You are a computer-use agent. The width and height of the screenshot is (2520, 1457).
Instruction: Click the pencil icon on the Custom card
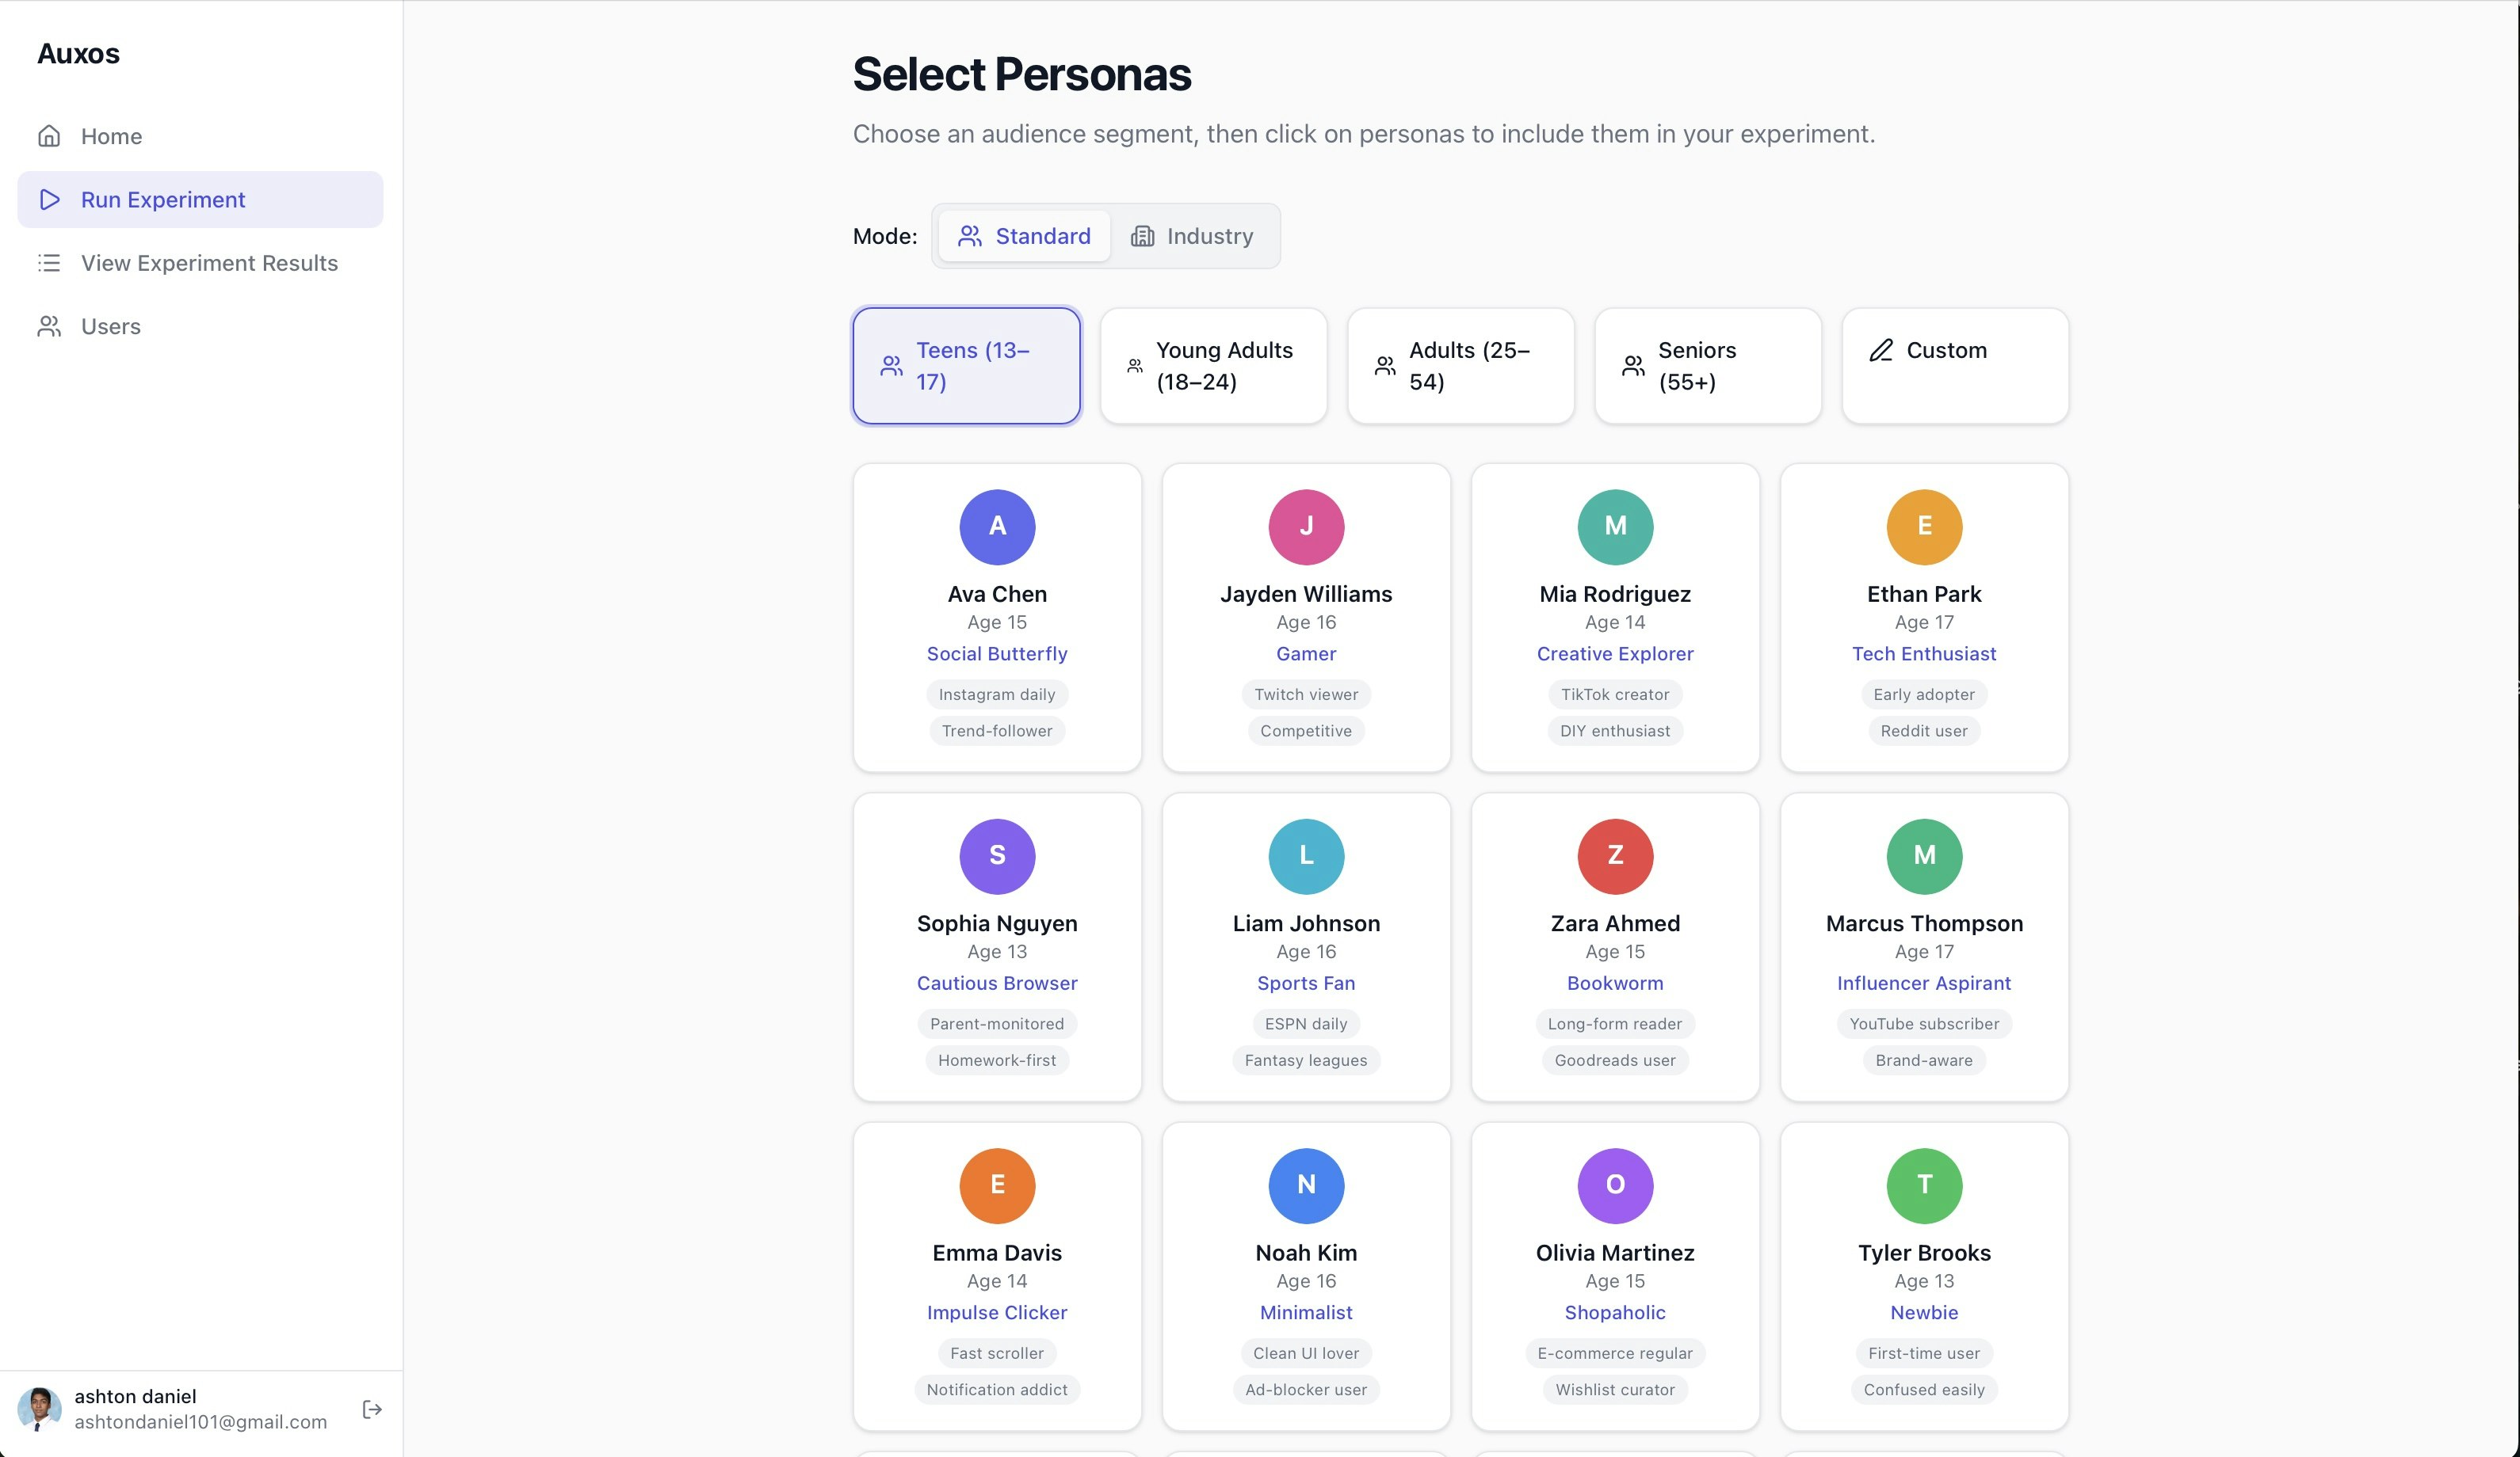1881,351
